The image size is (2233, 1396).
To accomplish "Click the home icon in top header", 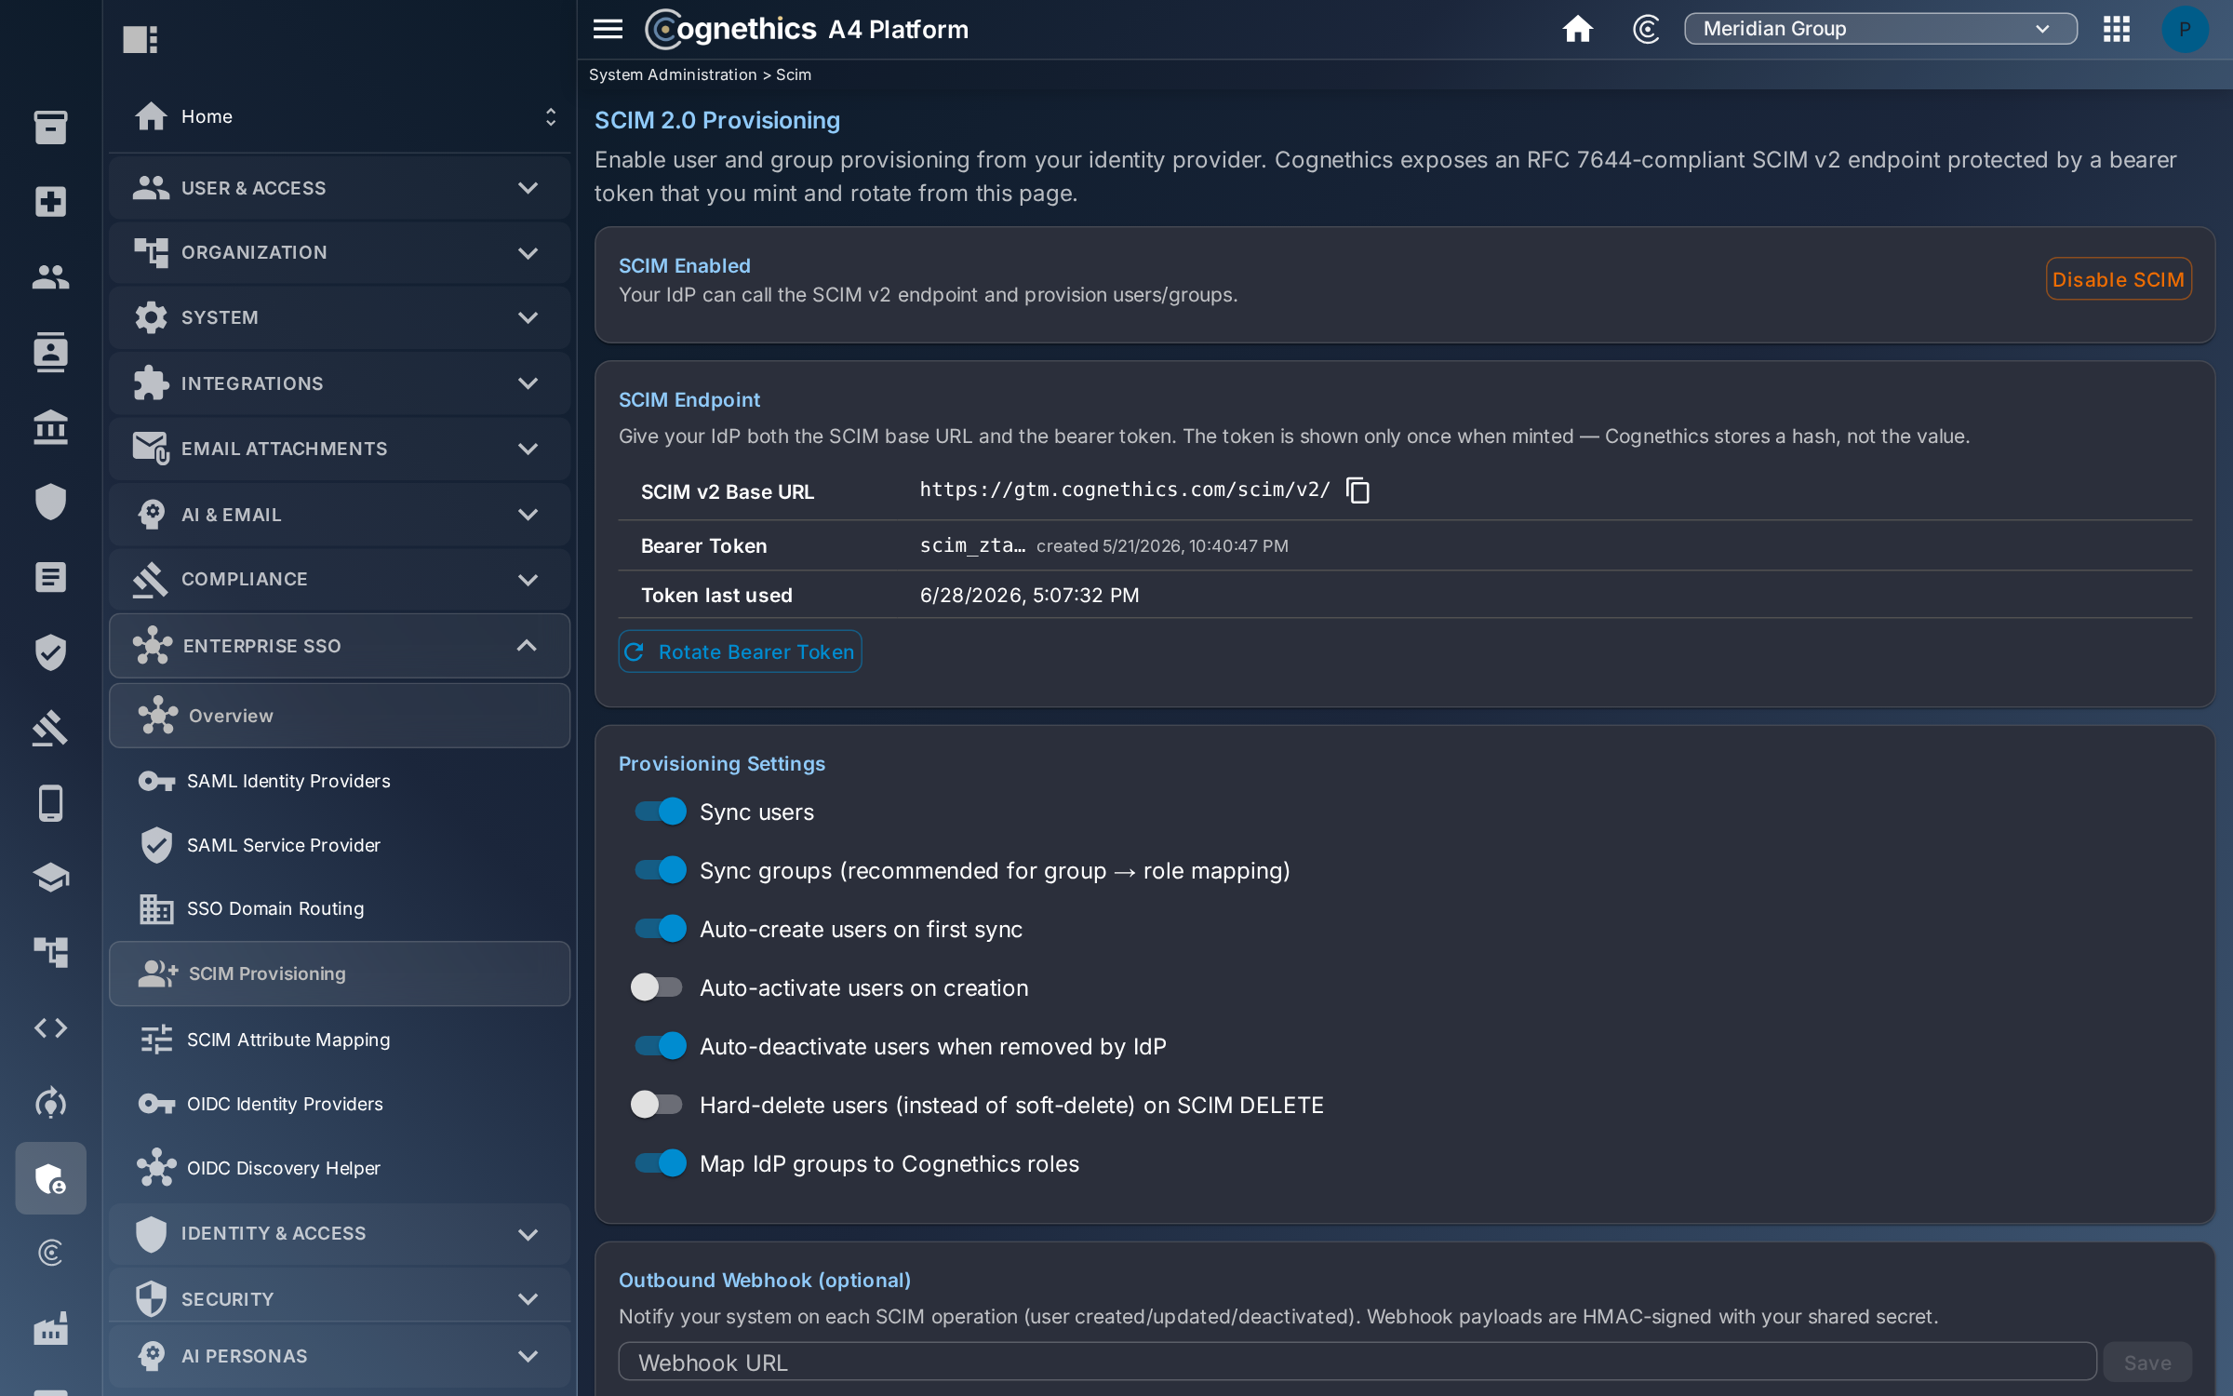I will (1577, 29).
